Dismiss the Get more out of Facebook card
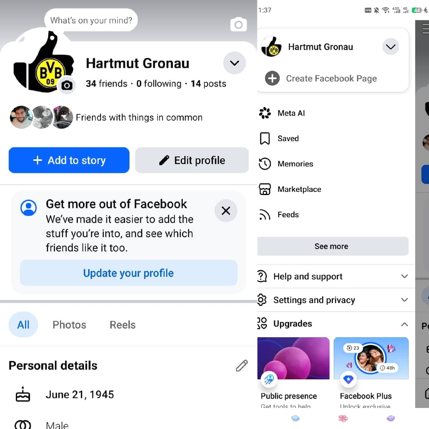Viewport: 429px width, 429px height. click(226, 211)
